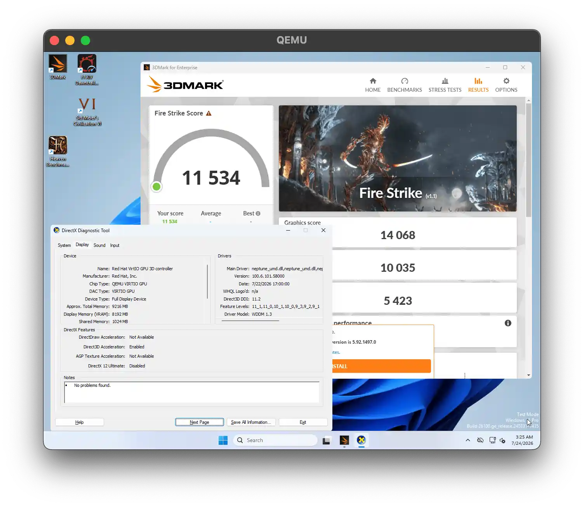Click Chip Type value QEMU VIRTIO GPU

(x=129, y=284)
